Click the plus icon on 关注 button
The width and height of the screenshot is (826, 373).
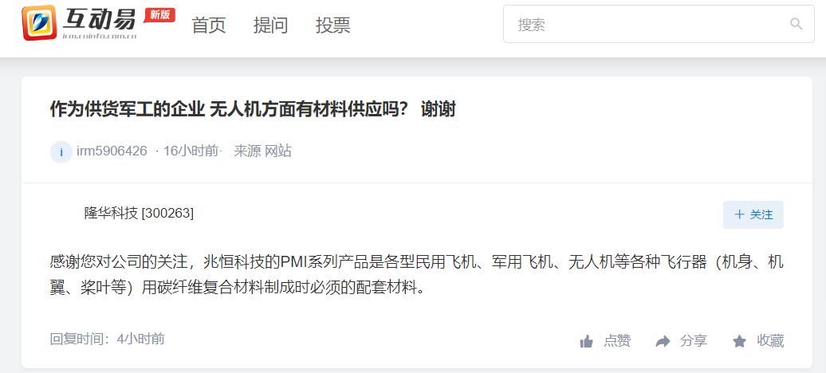[740, 214]
